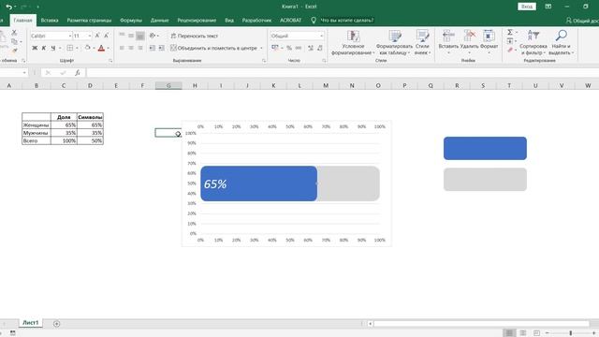The width and height of the screenshot is (599, 337).
Task: Click the insert function fx icon
Action: [77, 73]
